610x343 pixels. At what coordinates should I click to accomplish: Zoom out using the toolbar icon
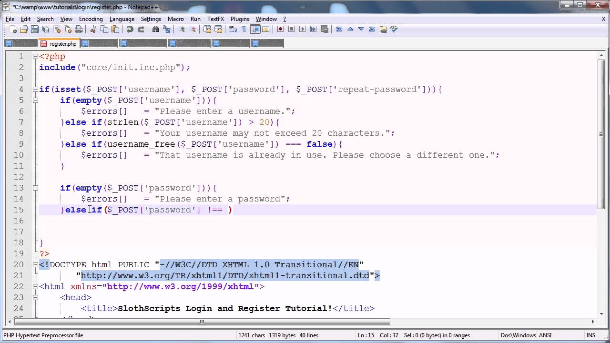tap(193, 29)
